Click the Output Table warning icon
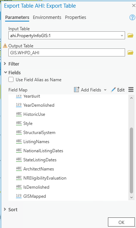136x228 pixels. [x=5, y=46]
